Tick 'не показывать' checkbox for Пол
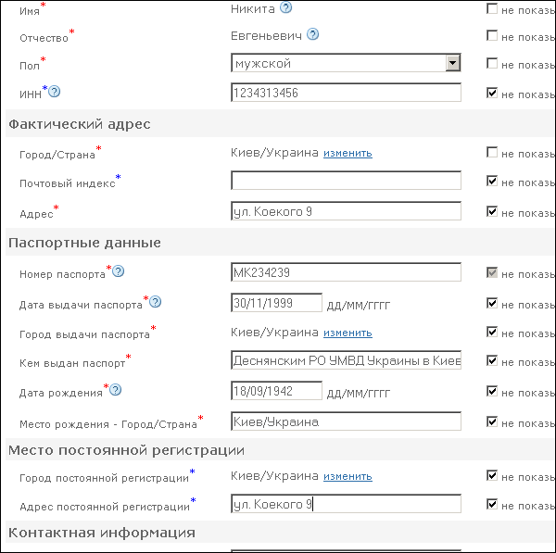 pyautogui.click(x=492, y=63)
